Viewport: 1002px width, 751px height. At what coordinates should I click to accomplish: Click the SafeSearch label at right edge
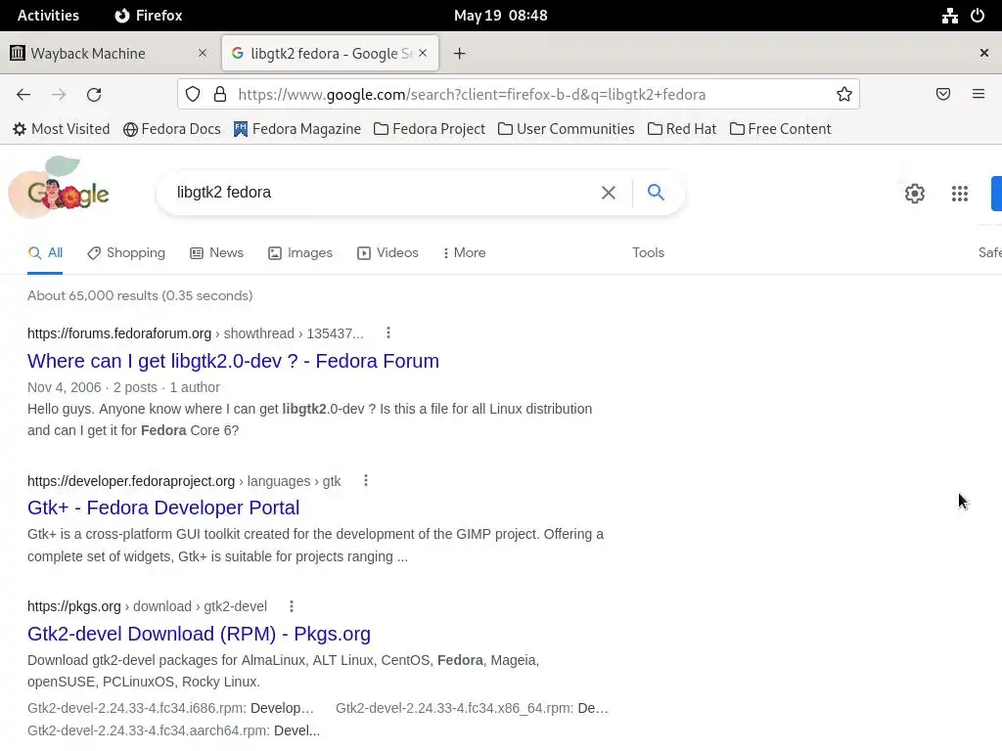tap(990, 253)
